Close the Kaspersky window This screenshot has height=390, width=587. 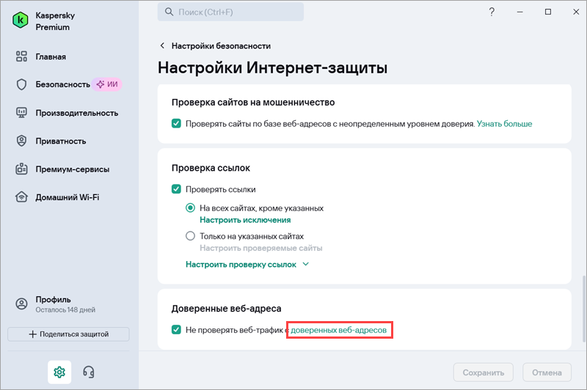[576, 12]
